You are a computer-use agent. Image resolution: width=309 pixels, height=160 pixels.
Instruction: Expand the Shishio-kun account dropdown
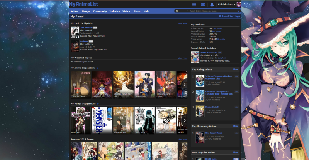point(226,5)
